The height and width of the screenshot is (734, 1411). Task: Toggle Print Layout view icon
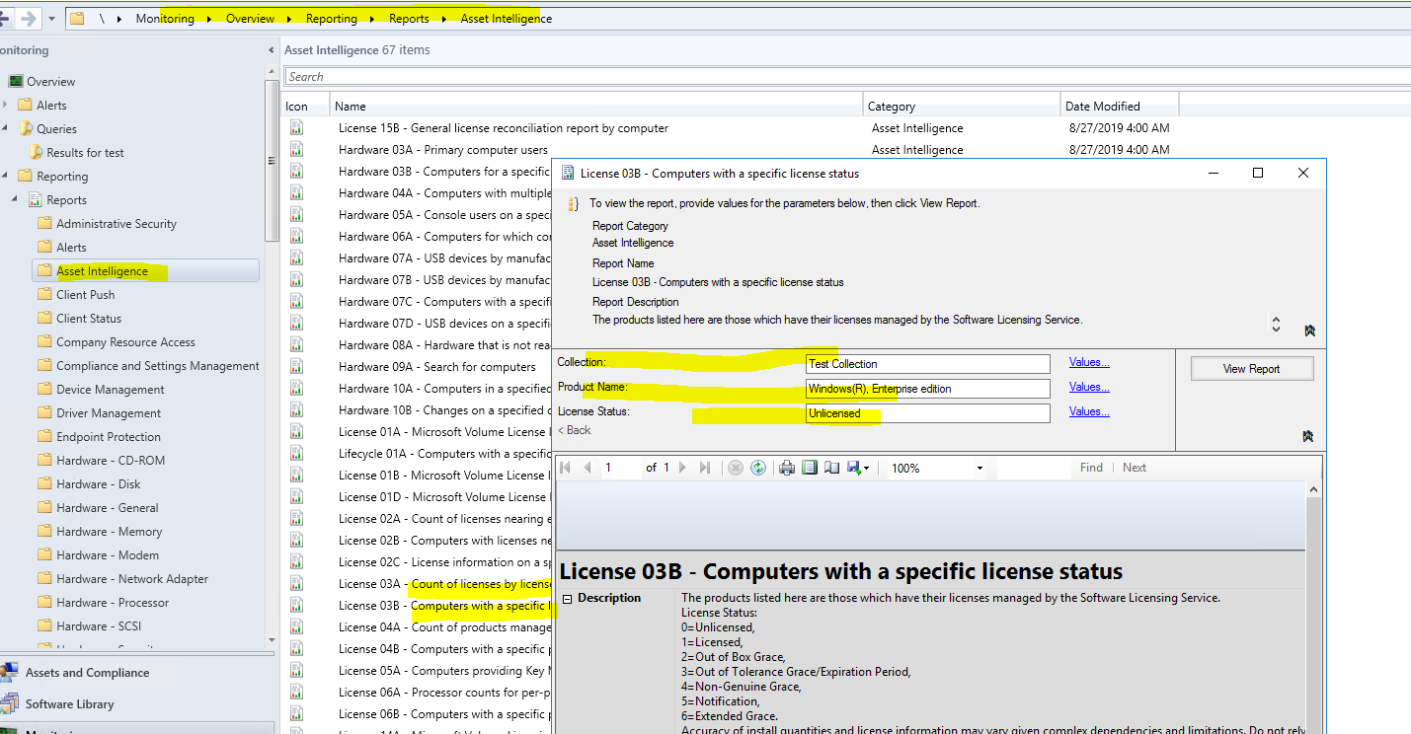pos(810,468)
